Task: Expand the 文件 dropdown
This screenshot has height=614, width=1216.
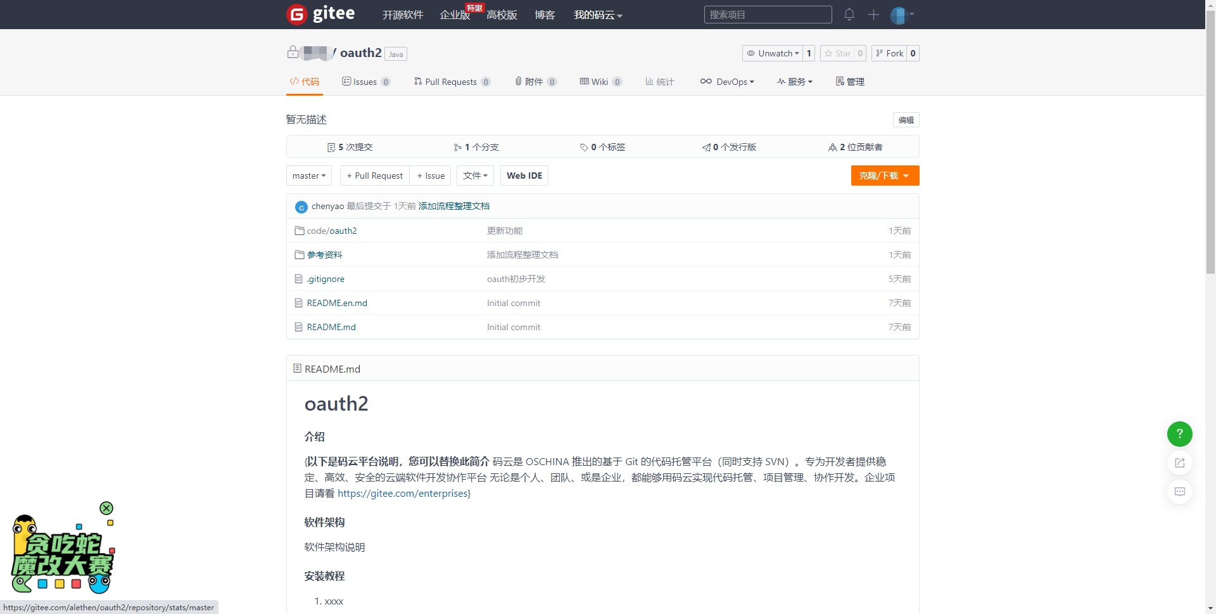Action: [x=475, y=176]
